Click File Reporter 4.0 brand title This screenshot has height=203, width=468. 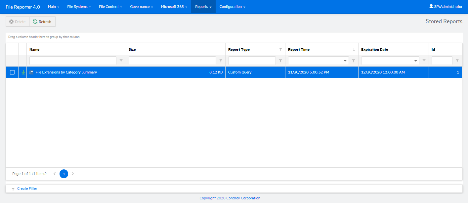[x=23, y=7]
